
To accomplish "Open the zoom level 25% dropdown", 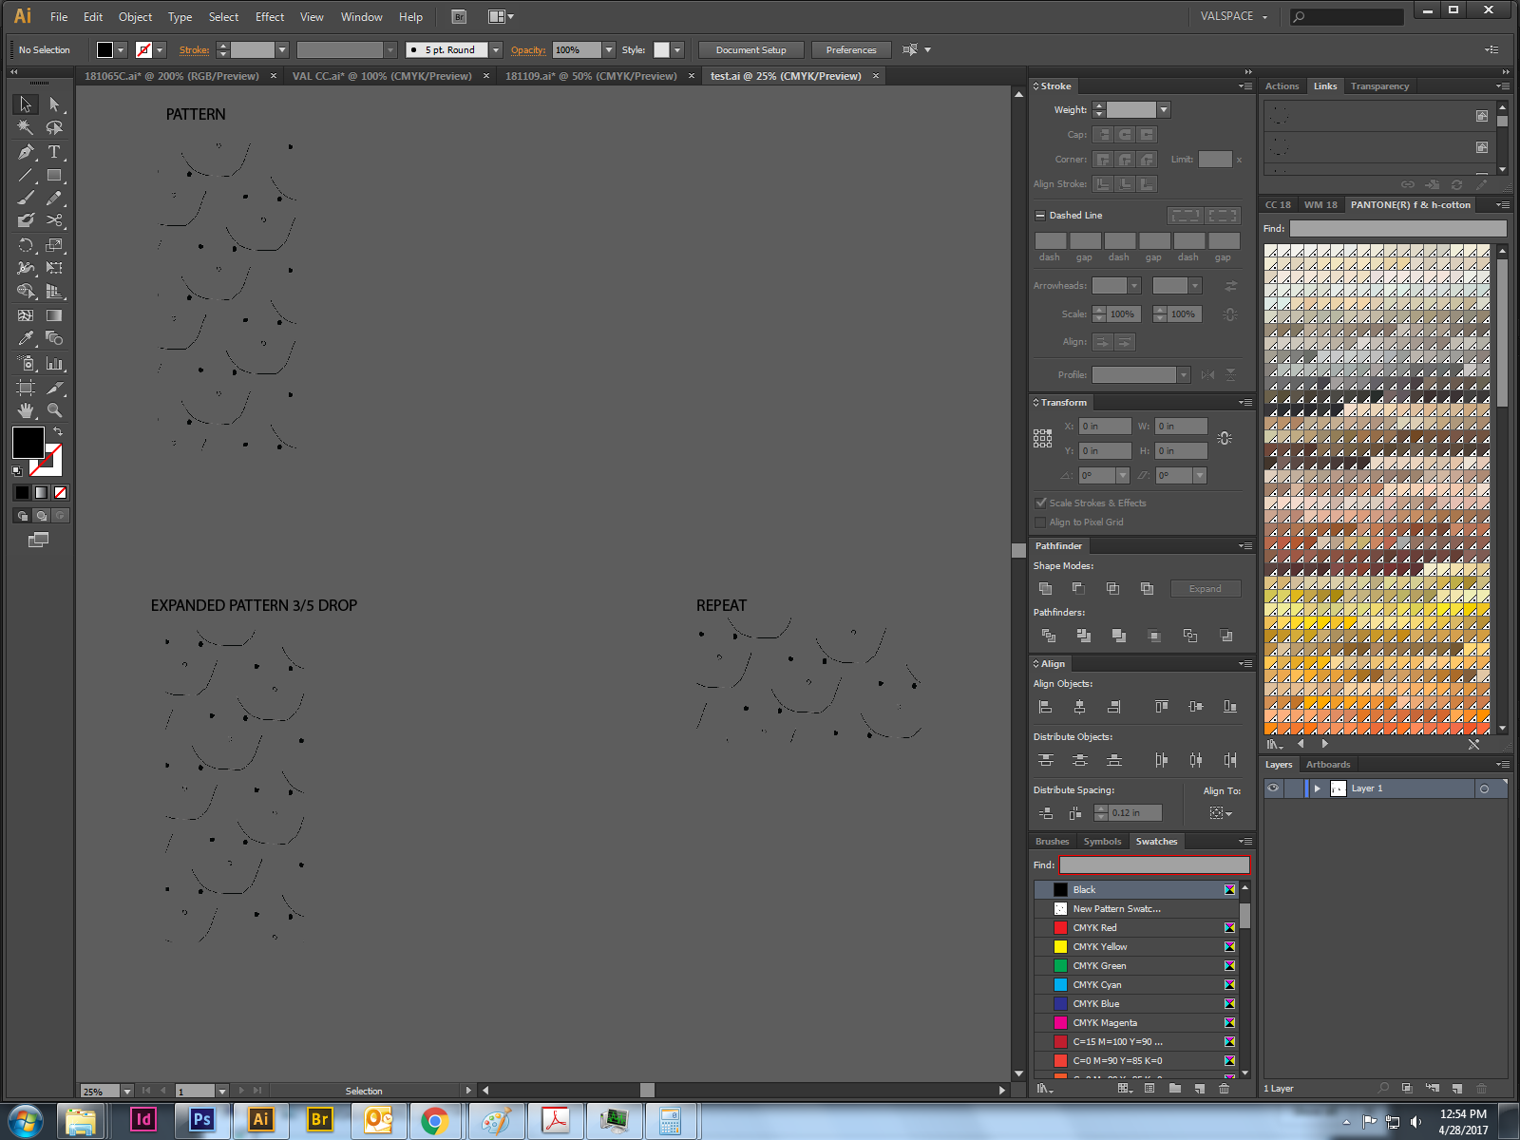I will [x=126, y=1092].
